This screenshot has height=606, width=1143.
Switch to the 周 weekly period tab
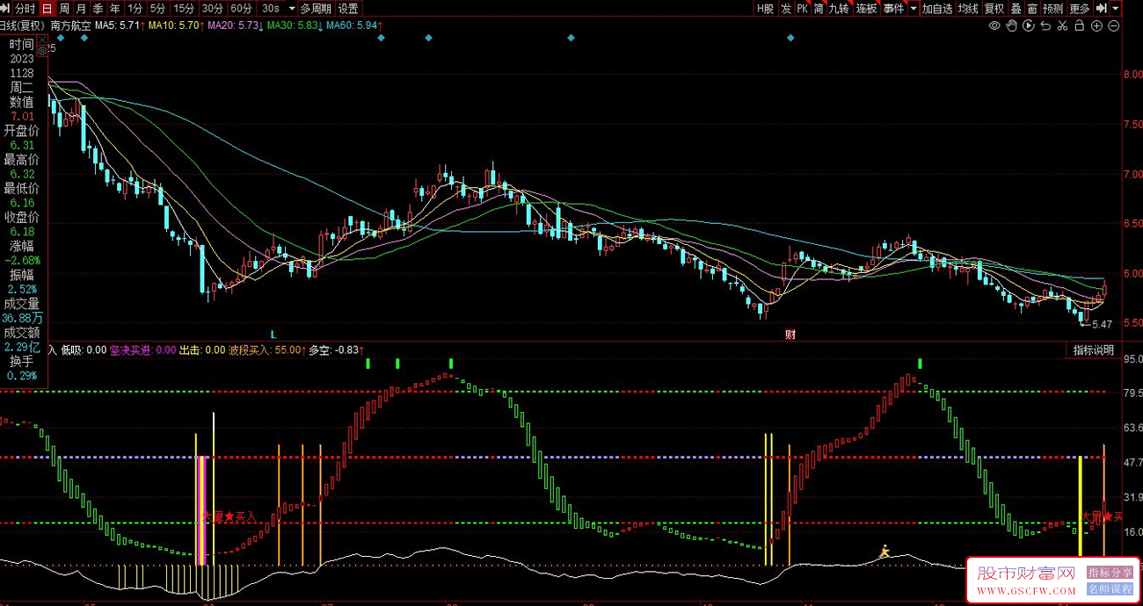[x=64, y=9]
